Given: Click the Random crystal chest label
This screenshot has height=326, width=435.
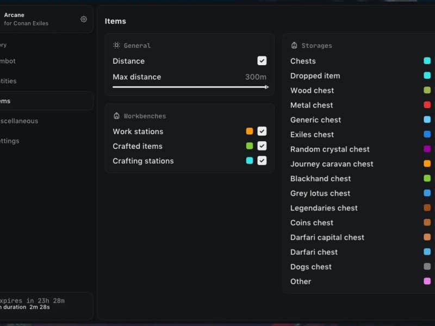Looking at the screenshot, I should click(x=330, y=149).
